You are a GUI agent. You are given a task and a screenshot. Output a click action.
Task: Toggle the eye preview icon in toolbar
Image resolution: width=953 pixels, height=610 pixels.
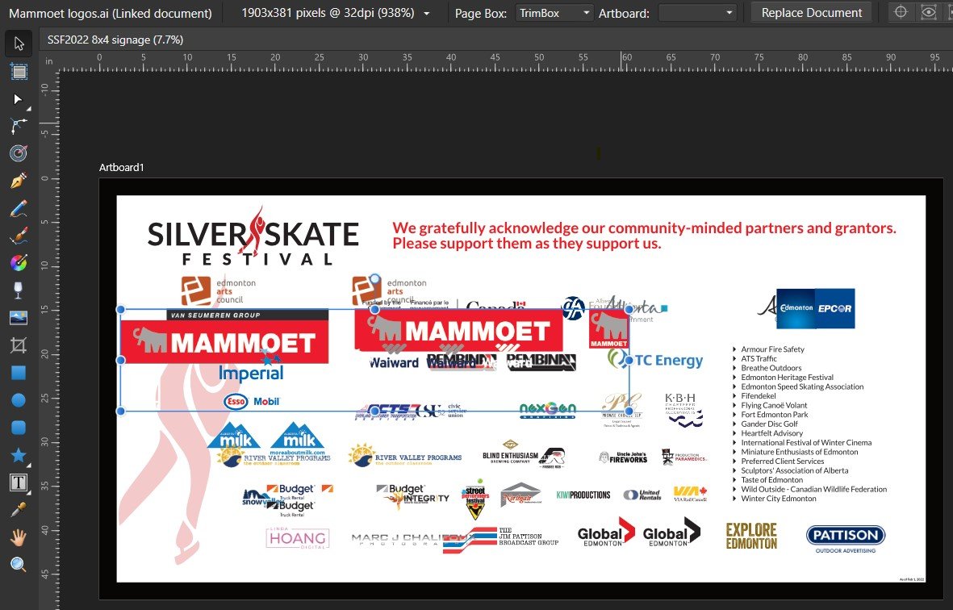(929, 12)
